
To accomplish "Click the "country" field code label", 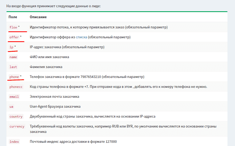I will click(16, 117).
